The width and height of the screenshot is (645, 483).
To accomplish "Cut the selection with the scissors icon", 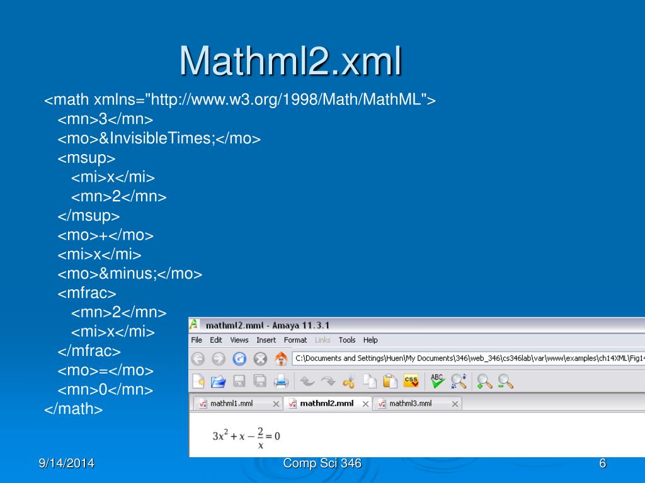I will [349, 382].
